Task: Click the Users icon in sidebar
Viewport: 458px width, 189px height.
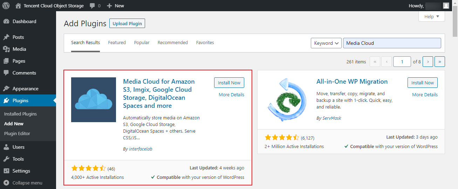Action: click(x=6, y=147)
